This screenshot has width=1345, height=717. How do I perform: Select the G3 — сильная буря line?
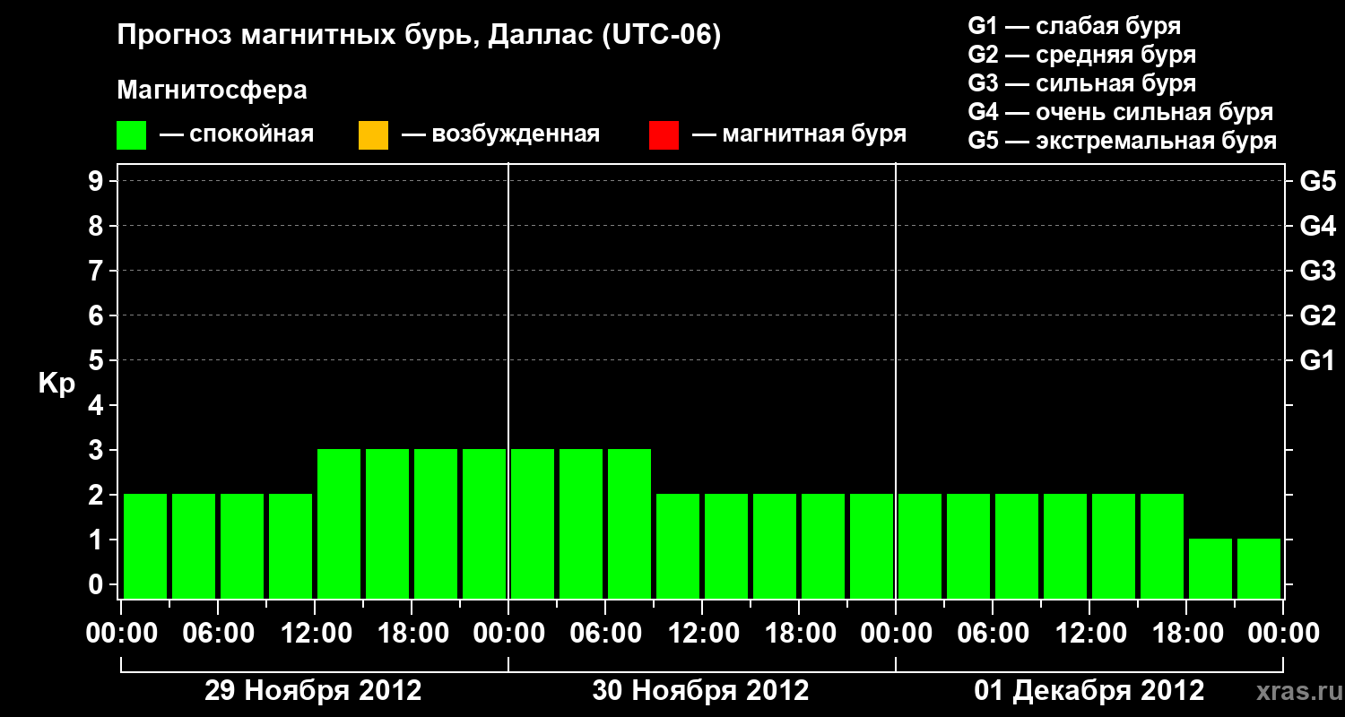[x=1081, y=83]
